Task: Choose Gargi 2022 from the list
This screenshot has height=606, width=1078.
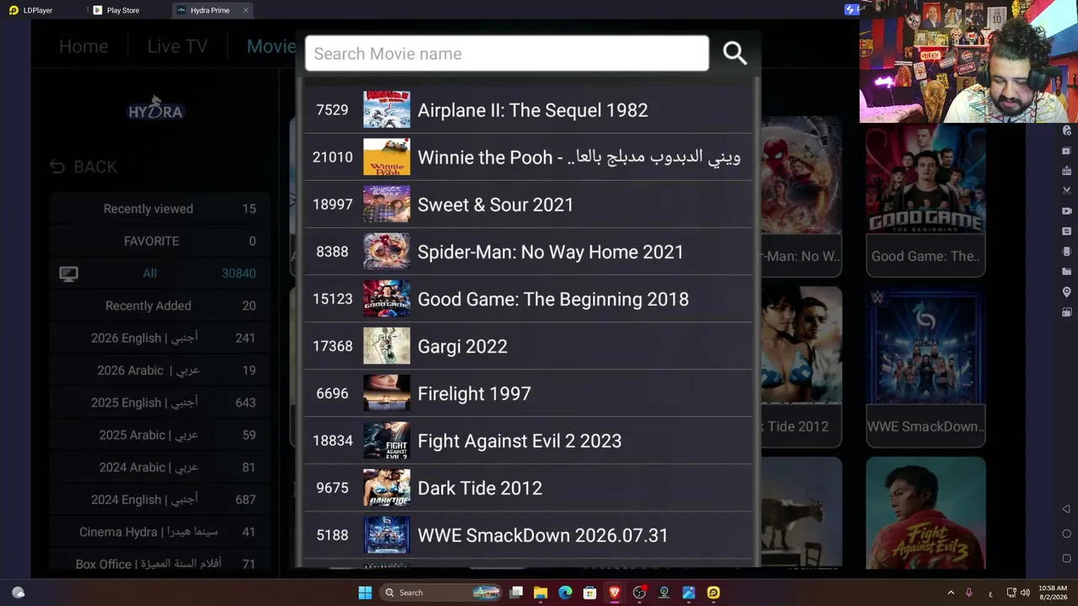Action: pos(528,346)
